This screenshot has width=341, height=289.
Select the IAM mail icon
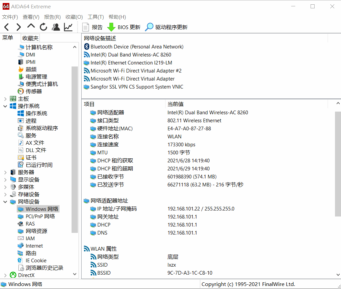pos(21,239)
